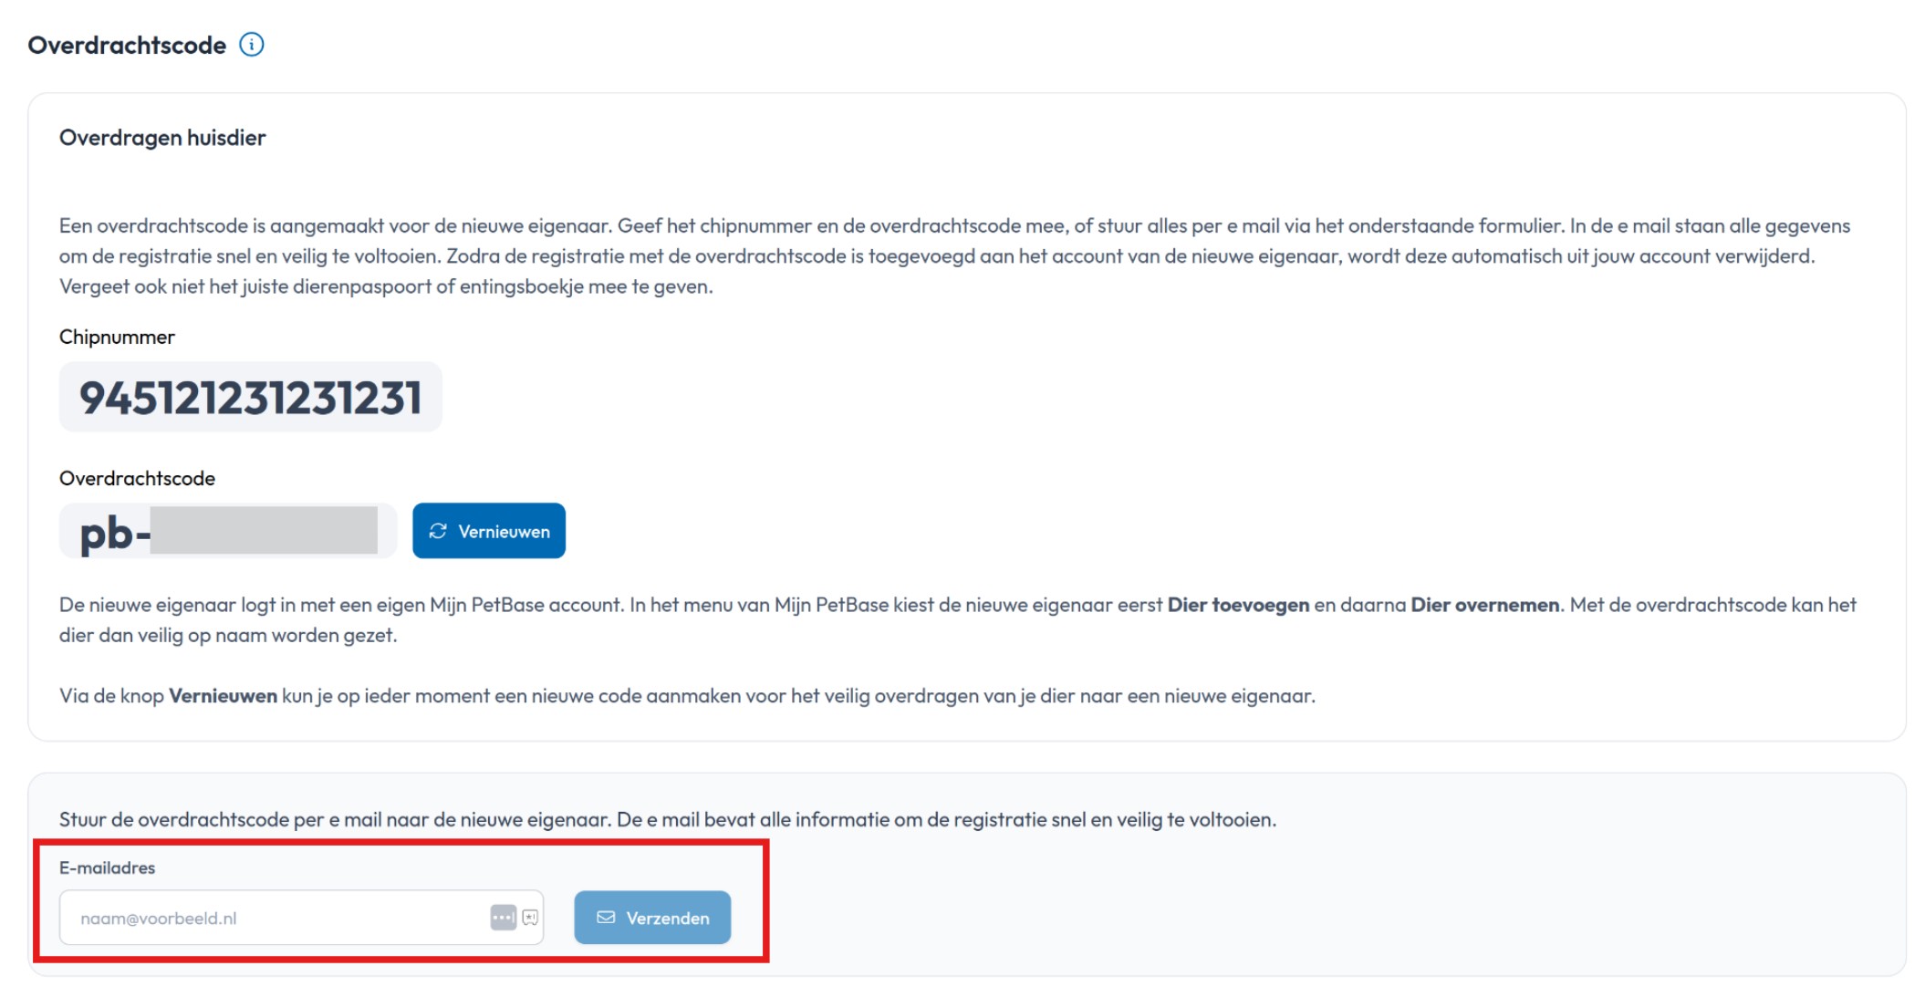Image resolution: width=1925 pixels, height=997 pixels.
Task: Click the pb- transfer code prefix
Action: click(114, 533)
